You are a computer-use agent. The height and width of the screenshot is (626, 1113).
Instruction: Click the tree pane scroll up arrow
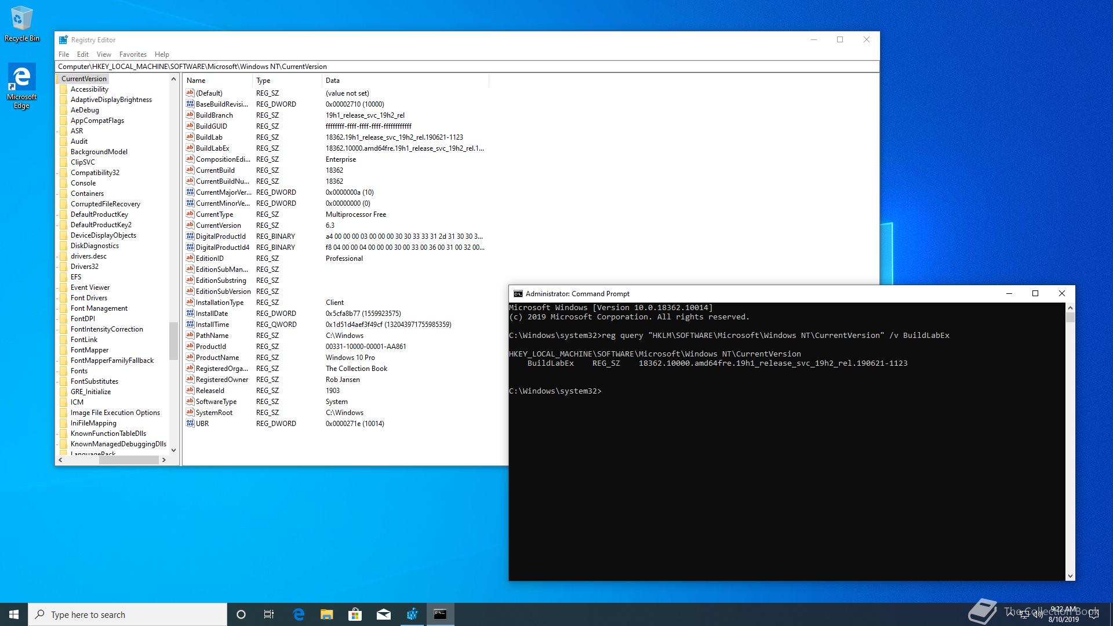tap(173, 79)
